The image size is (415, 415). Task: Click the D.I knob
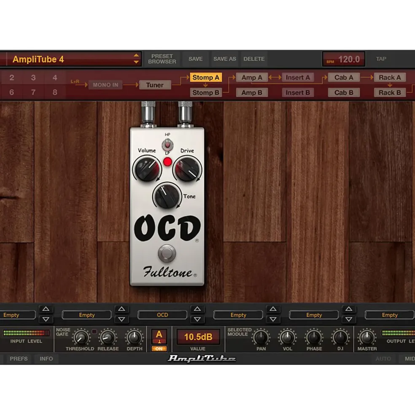[x=340, y=338]
